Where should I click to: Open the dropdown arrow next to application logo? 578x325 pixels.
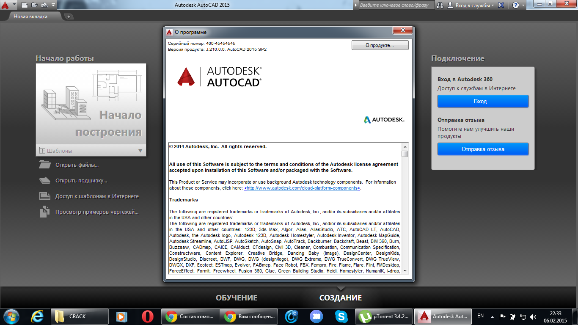[x=14, y=5]
